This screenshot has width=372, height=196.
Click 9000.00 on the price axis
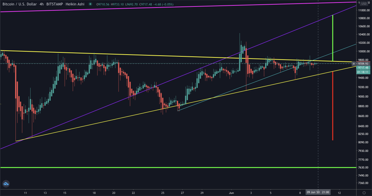pos(363,97)
